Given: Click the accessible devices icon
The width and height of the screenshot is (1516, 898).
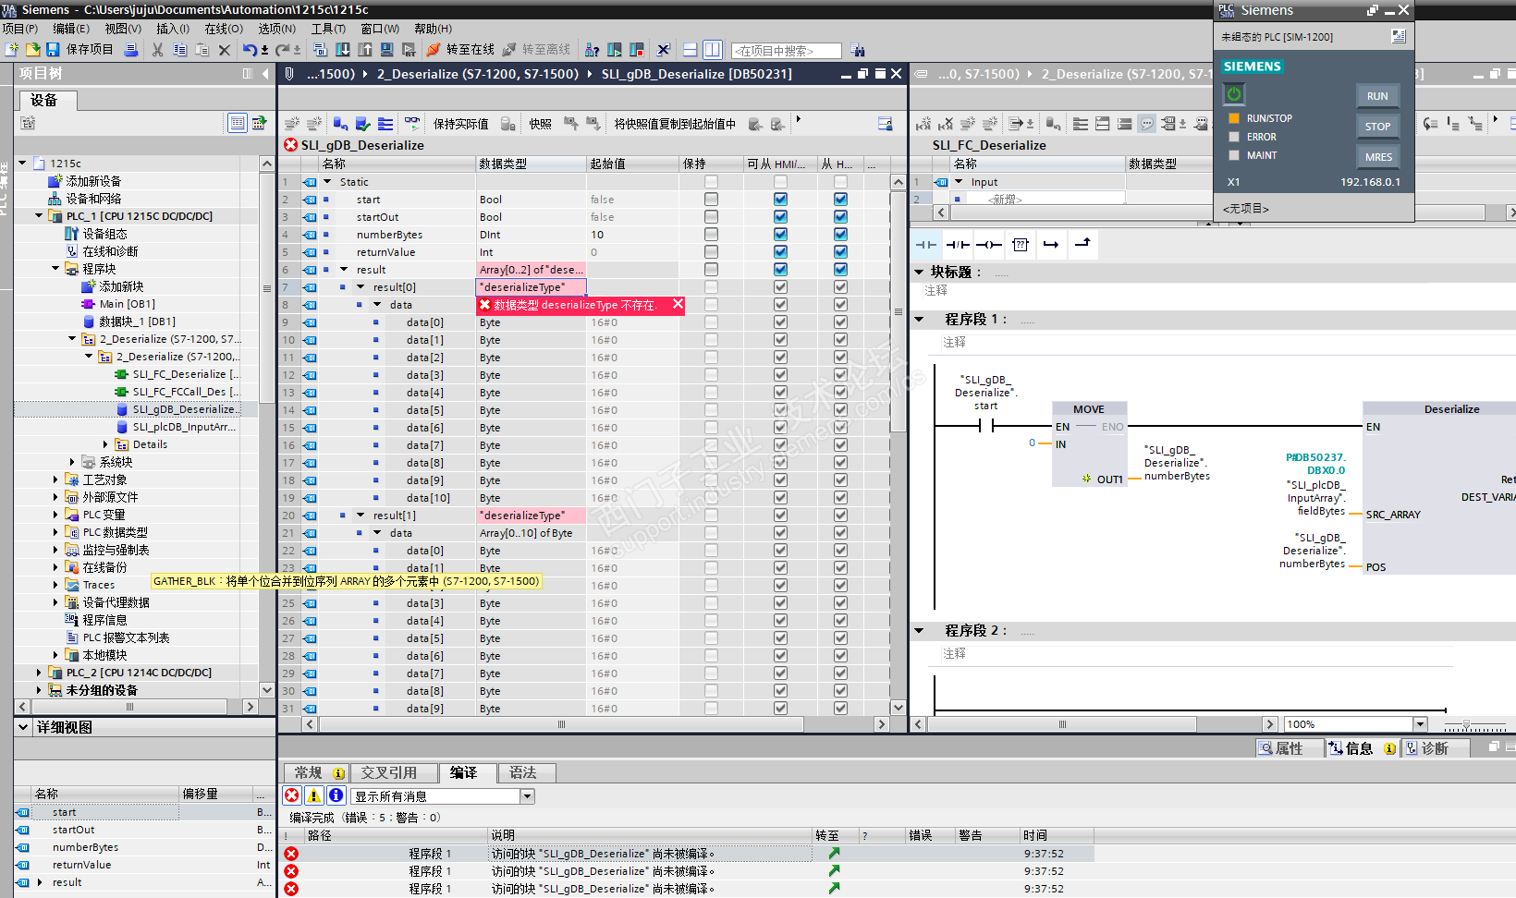Looking at the screenshot, I should (x=593, y=49).
